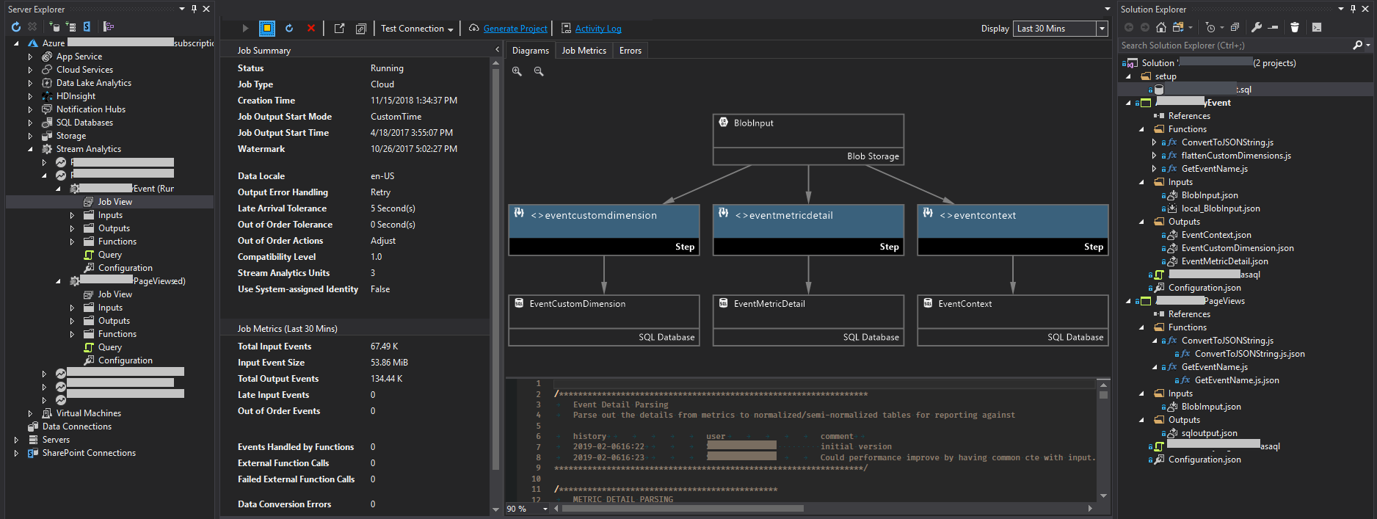Expand the SQL Databases node
This screenshot has height=519, width=1377.
(30, 123)
